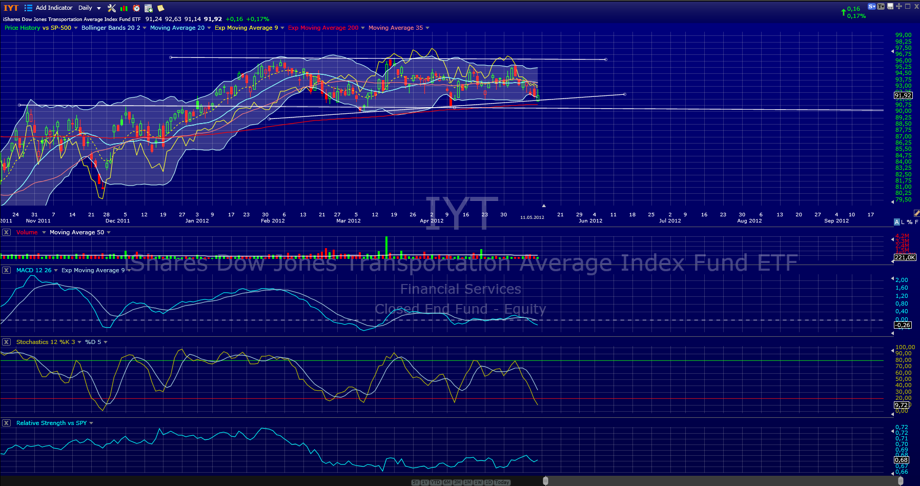Click the current price label 91,92

[903, 95]
